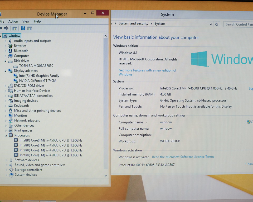The height and width of the screenshot is (202, 253).
Task: Click the NVIDIA GeForce GT 740M adapter icon
Action: [x=16, y=81]
